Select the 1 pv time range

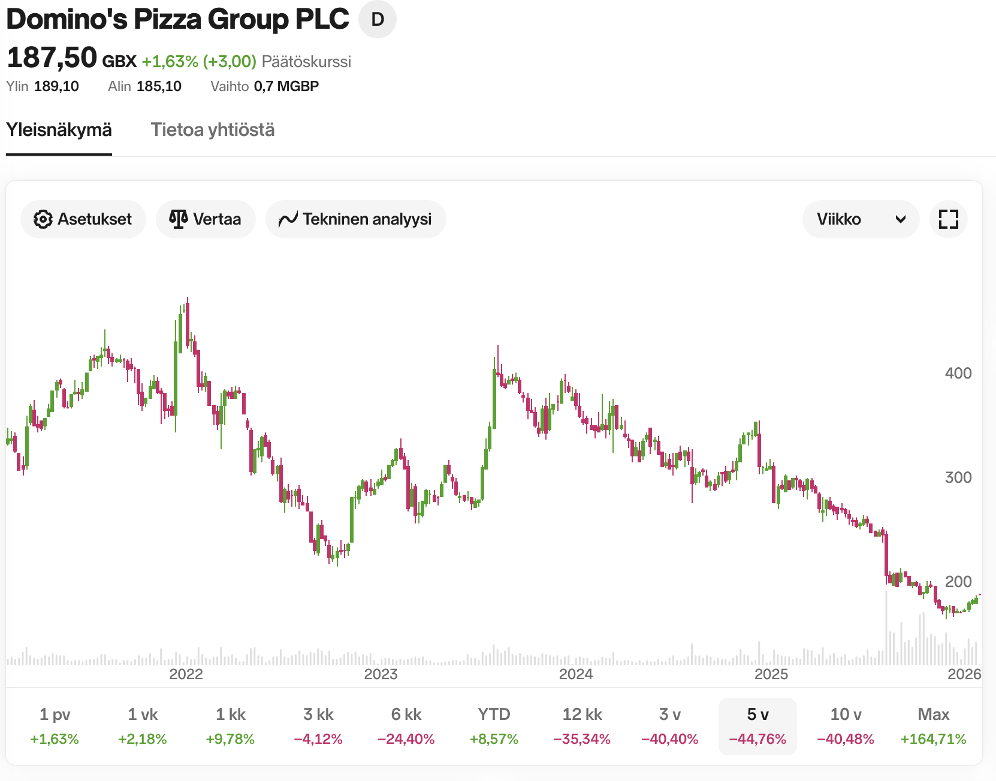coord(55,726)
